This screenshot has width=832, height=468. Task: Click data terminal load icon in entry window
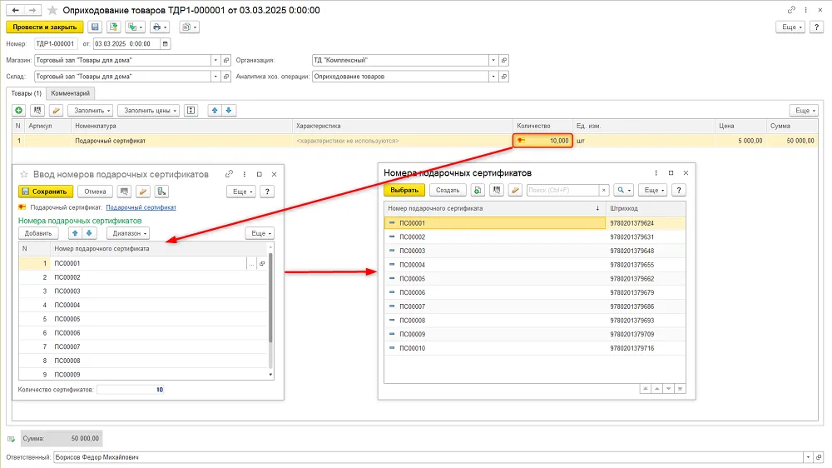click(161, 192)
